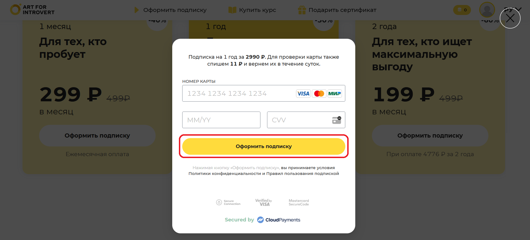Click the МИР card logo
530x240 pixels.
click(334, 94)
